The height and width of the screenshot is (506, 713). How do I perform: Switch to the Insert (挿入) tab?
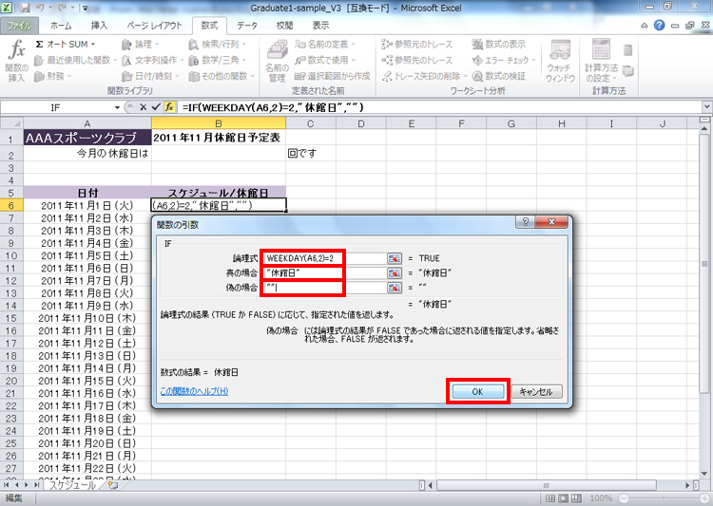click(99, 26)
